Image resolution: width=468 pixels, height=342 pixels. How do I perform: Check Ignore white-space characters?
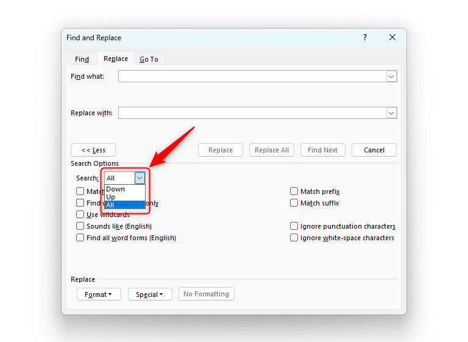[294, 238]
